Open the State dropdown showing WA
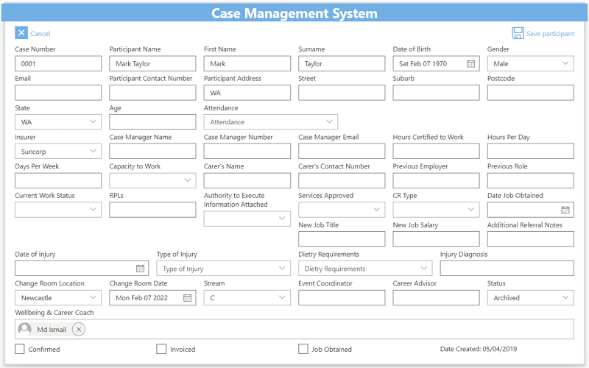The image size is (589, 368). [58, 122]
